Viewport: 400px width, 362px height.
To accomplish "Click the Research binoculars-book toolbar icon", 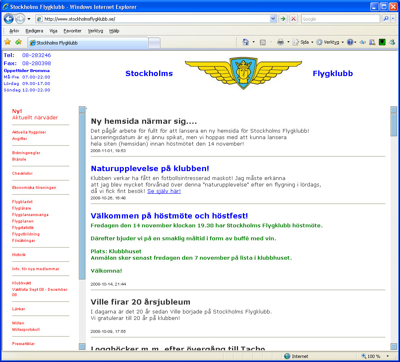I will tap(372, 42).
